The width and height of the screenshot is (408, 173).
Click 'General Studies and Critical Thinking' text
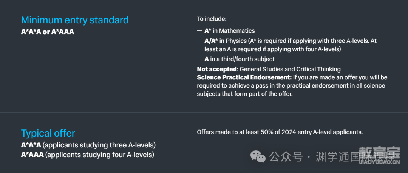290,69
